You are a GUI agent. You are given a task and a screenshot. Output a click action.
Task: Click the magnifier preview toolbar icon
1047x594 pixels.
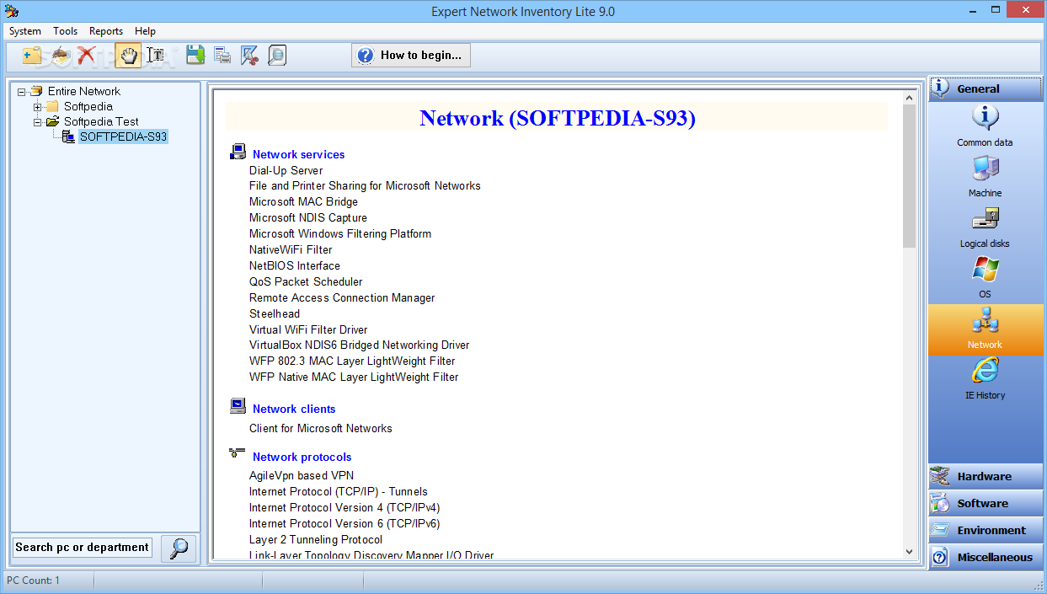tap(276, 56)
